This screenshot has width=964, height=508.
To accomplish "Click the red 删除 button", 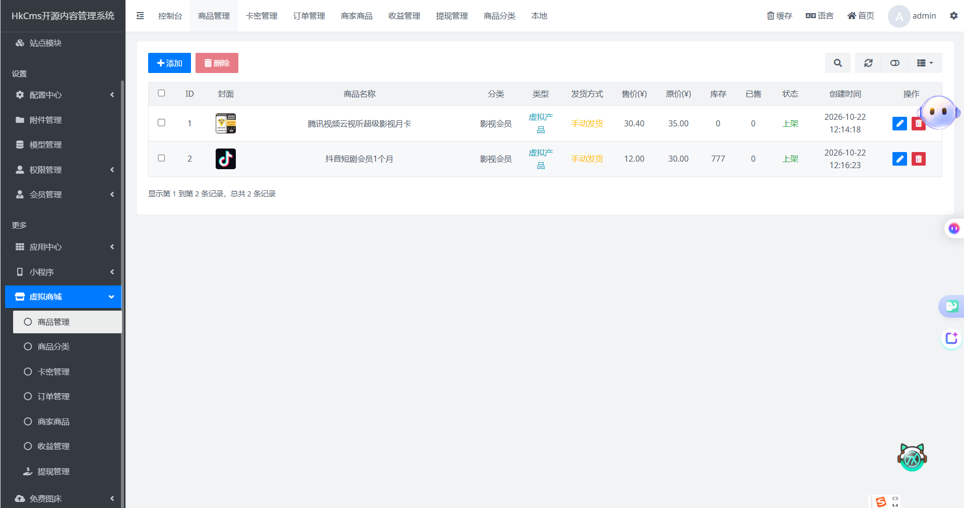I will [x=217, y=63].
